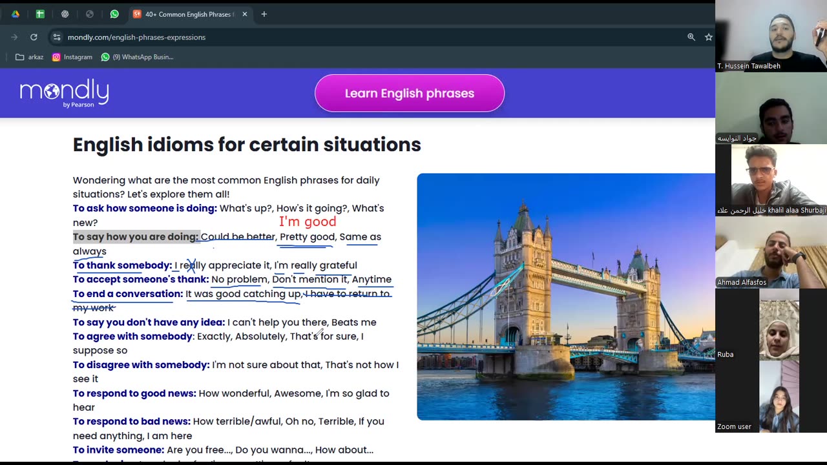The image size is (827, 465).
Task: Select the khalil alaa Shurbaji video tile
Action: (771, 180)
